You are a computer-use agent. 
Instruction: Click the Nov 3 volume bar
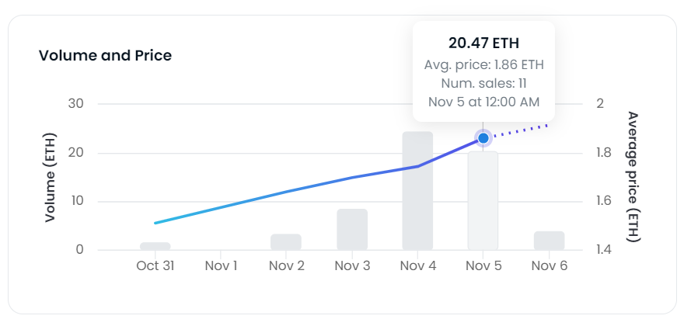[352, 229]
